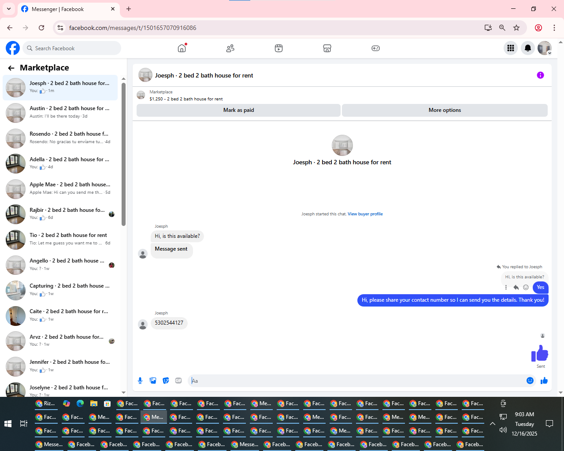Open Task View on the taskbar
The width and height of the screenshot is (564, 451).
[24, 424]
